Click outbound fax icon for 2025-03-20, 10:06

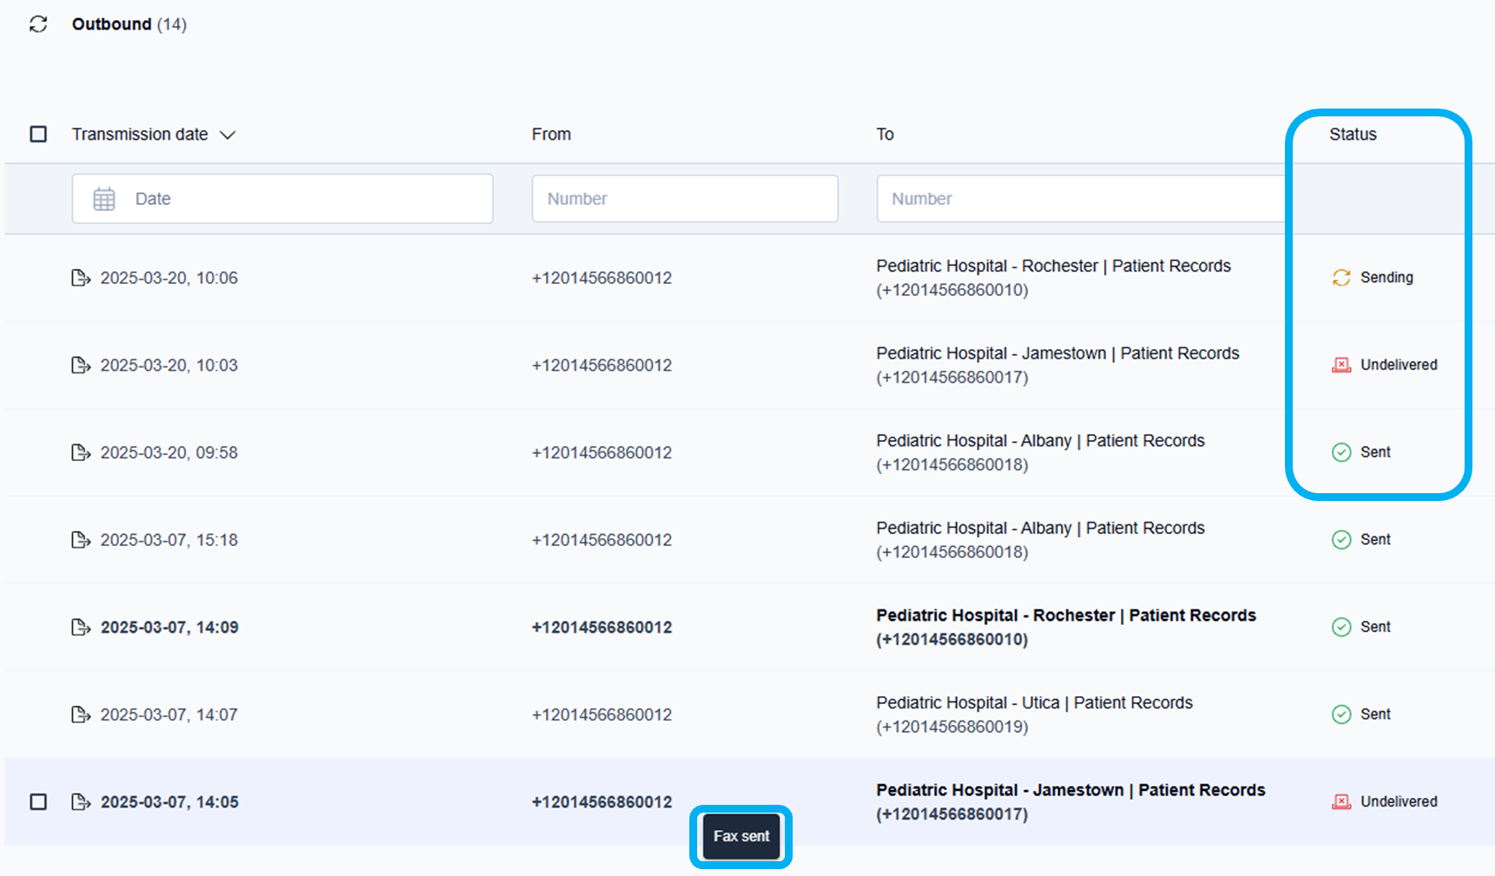pos(81,278)
